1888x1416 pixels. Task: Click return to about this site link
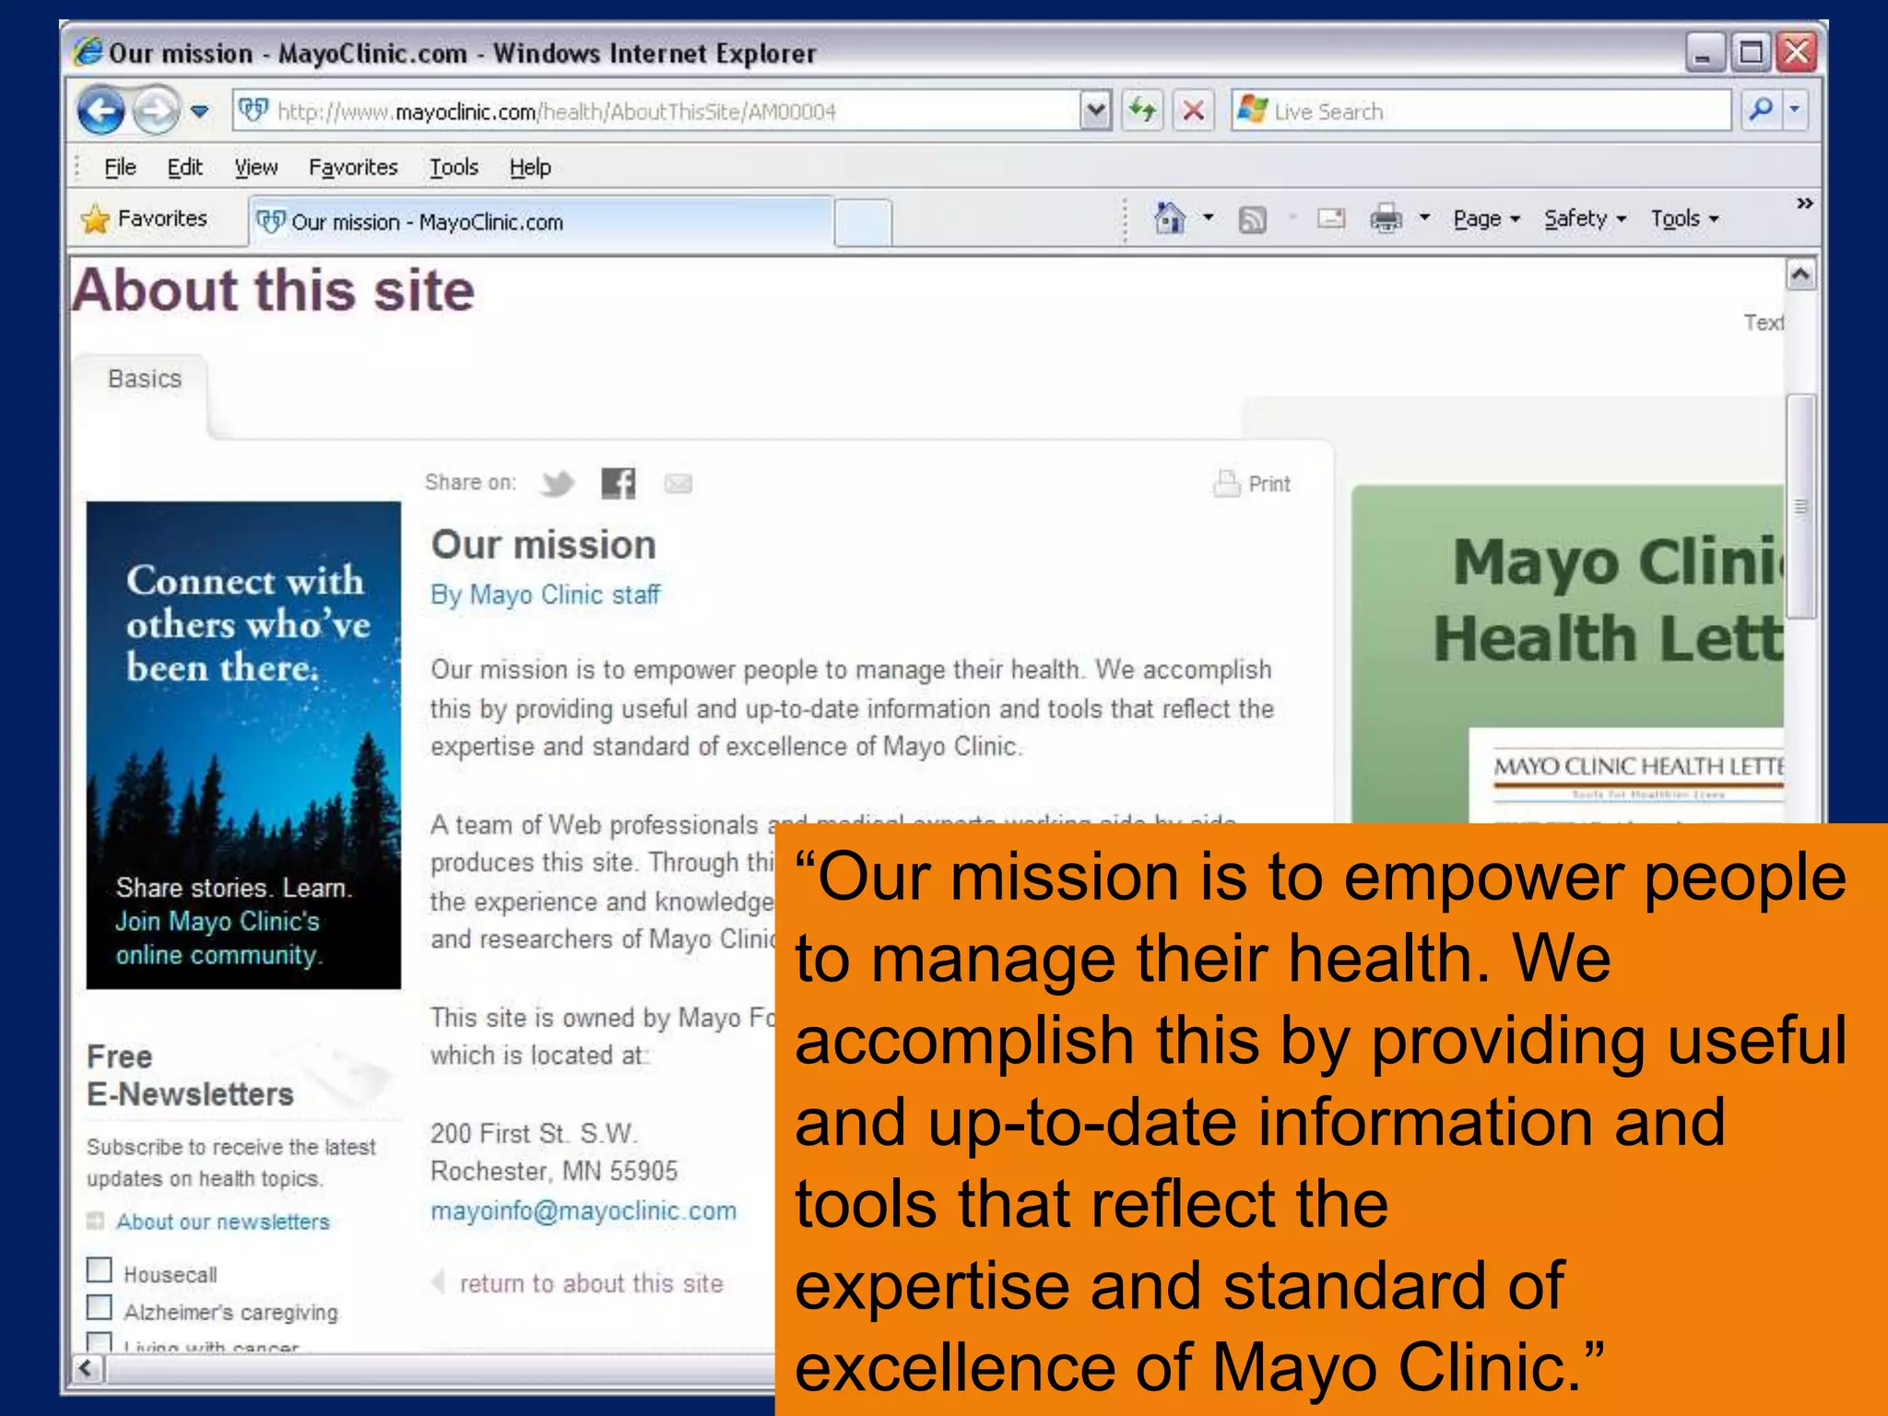590,1283
